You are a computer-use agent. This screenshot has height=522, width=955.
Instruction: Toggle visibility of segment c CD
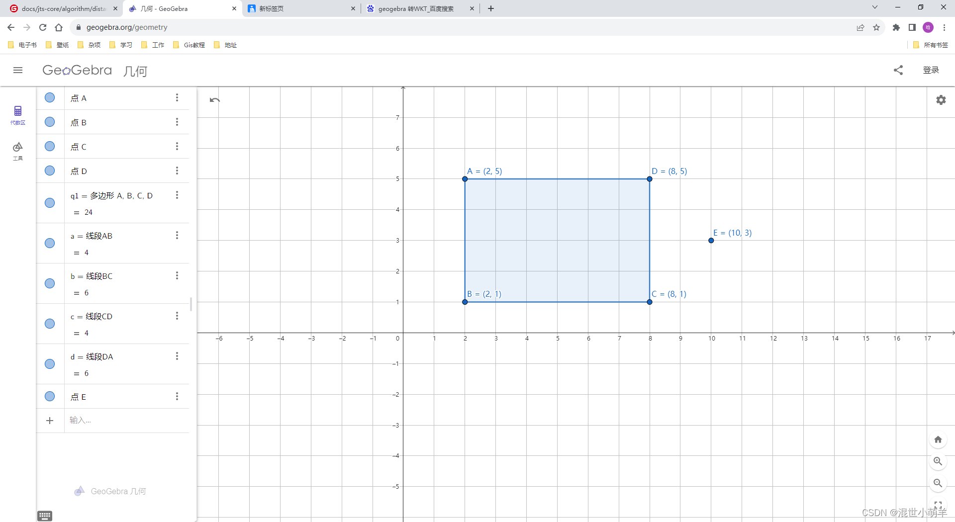click(50, 324)
